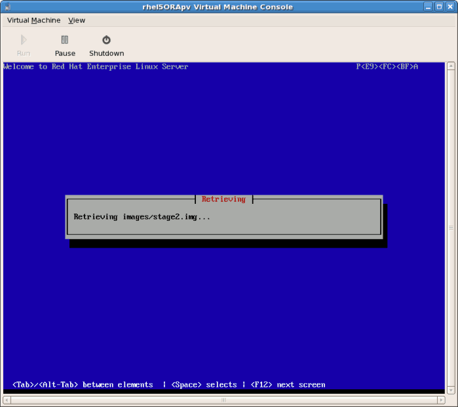The width and height of the screenshot is (458, 407).
Task: Click the Shutdown text label
Action: 106,53
